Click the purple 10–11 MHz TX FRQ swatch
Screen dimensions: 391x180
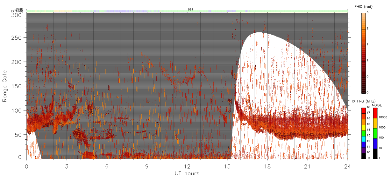pyautogui.click(x=364, y=150)
